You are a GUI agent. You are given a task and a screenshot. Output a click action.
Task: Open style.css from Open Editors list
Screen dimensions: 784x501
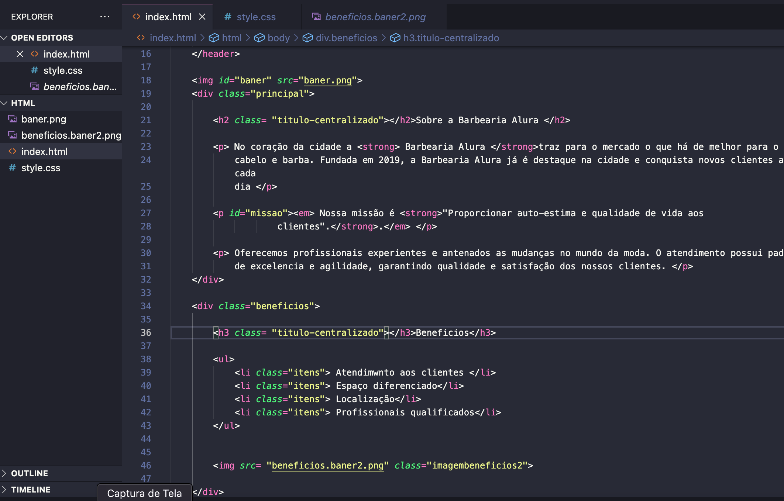click(x=63, y=70)
